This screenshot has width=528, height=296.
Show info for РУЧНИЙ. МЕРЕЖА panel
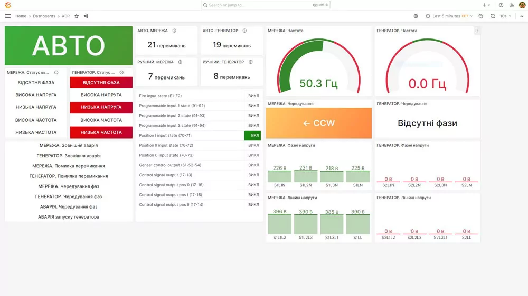click(x=180, y=62)
